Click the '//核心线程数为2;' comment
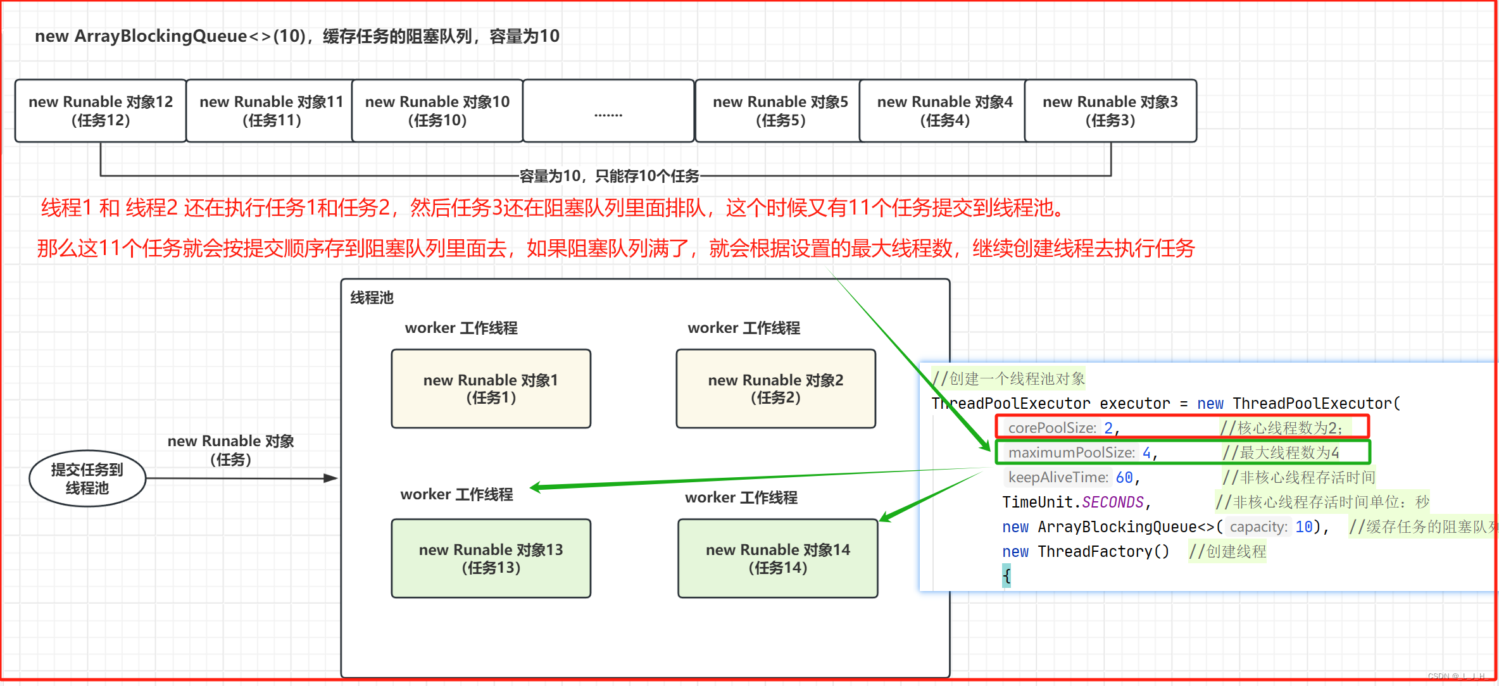1499x686 pixels. (1283, 428)
